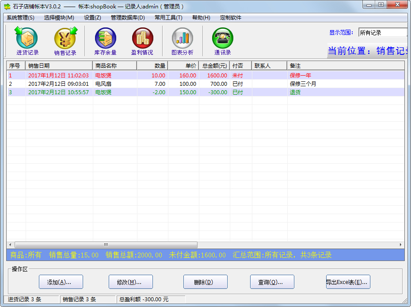Viewport: 411px width, 307px height.
Task: Open the 库存余量 inventory icon
Action: pos(105,39)
